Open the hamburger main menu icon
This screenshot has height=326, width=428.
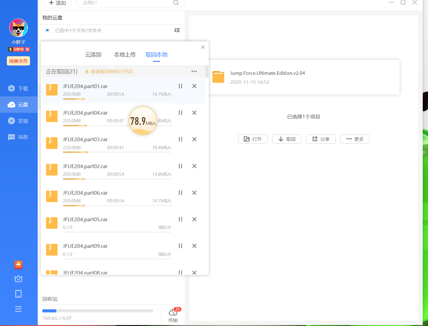19,309
